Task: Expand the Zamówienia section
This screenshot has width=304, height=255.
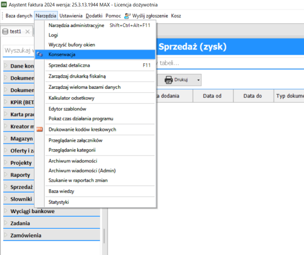Action: 6,235
